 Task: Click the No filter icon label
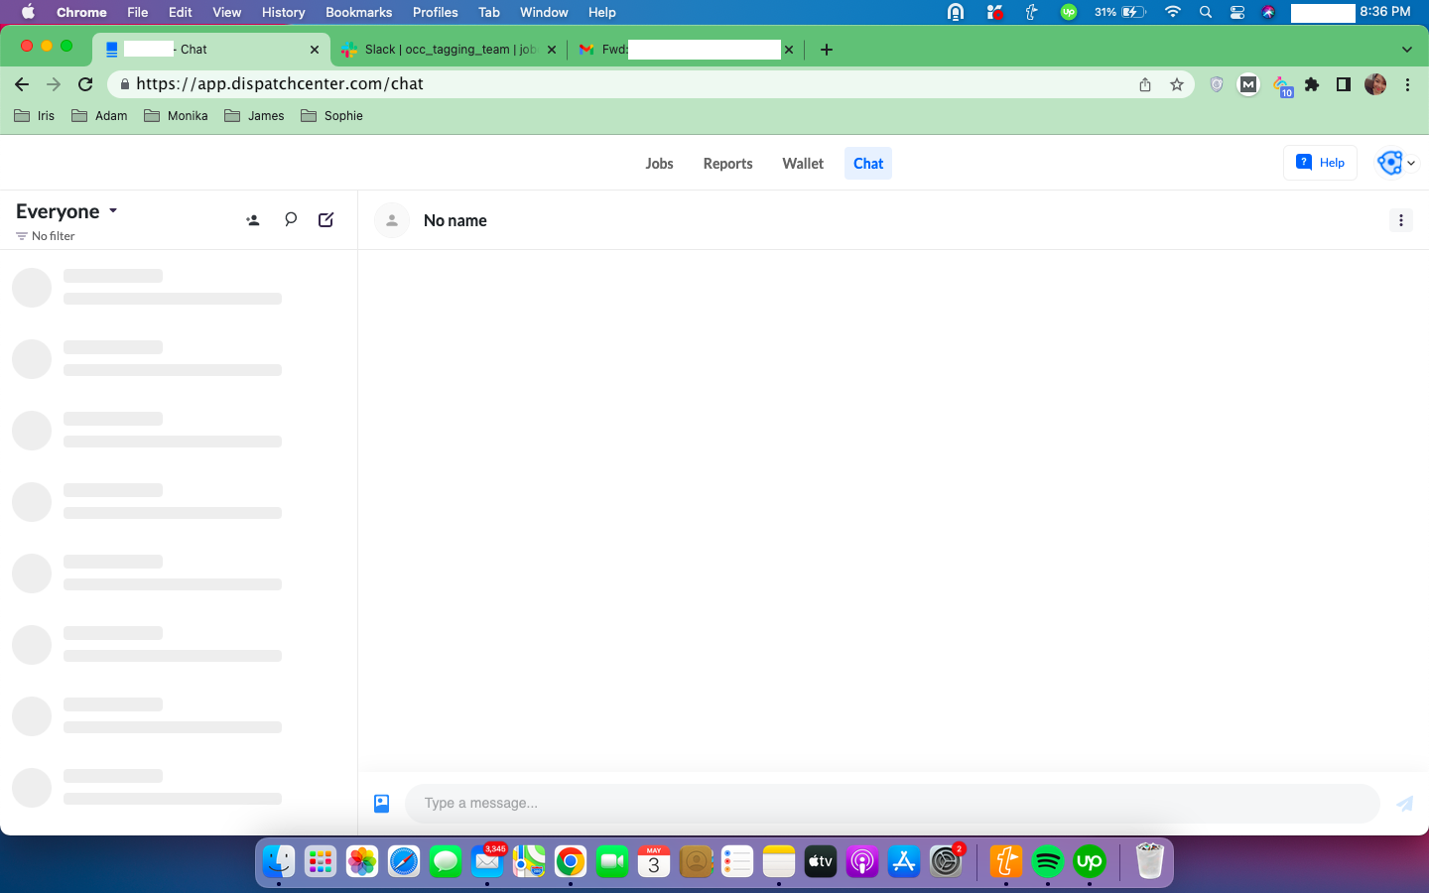click(x=46, y=236)
